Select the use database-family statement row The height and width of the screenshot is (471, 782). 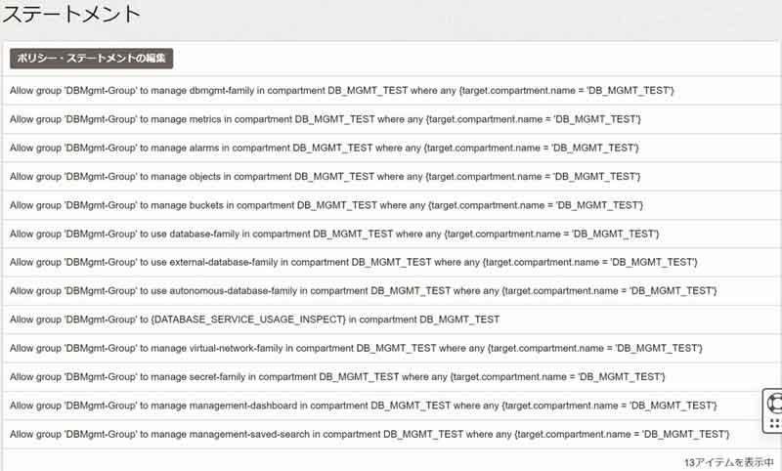pos(391,234)
